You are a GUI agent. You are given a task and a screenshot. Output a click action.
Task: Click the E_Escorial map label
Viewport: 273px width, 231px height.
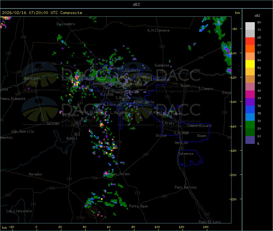[x=113, y=104]
